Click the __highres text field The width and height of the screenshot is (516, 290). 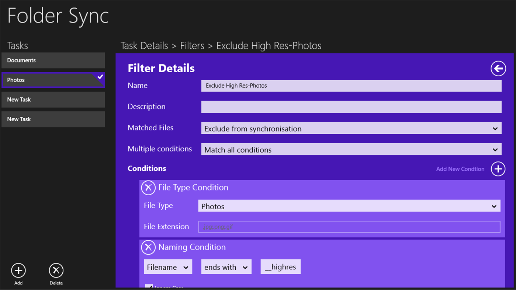[x=280, y=266]
